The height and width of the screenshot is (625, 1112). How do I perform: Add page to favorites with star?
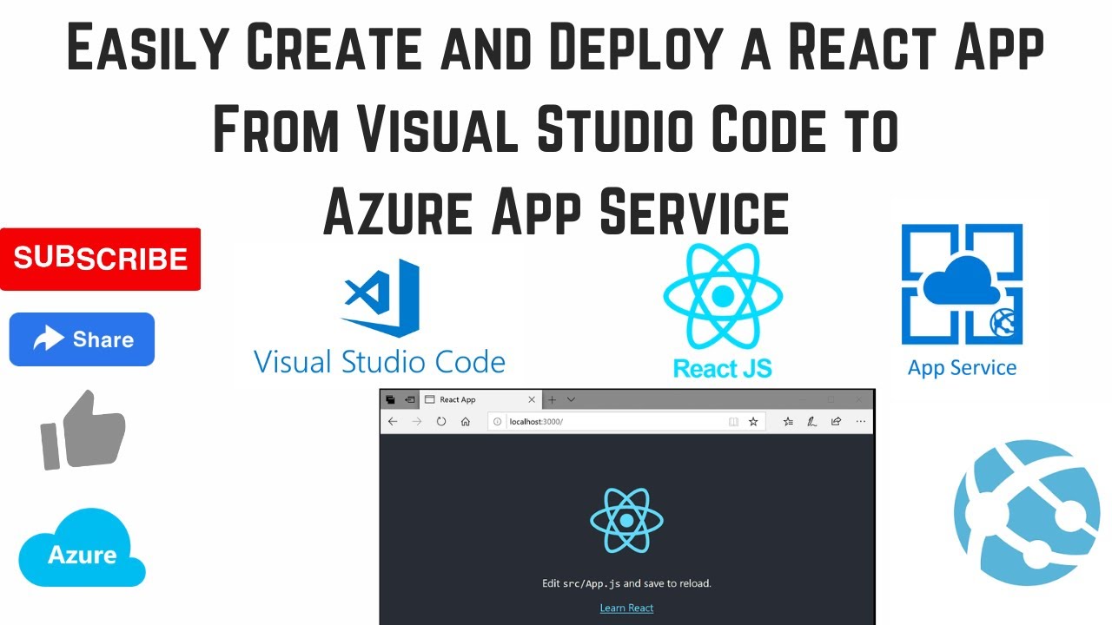click(753, 421)
